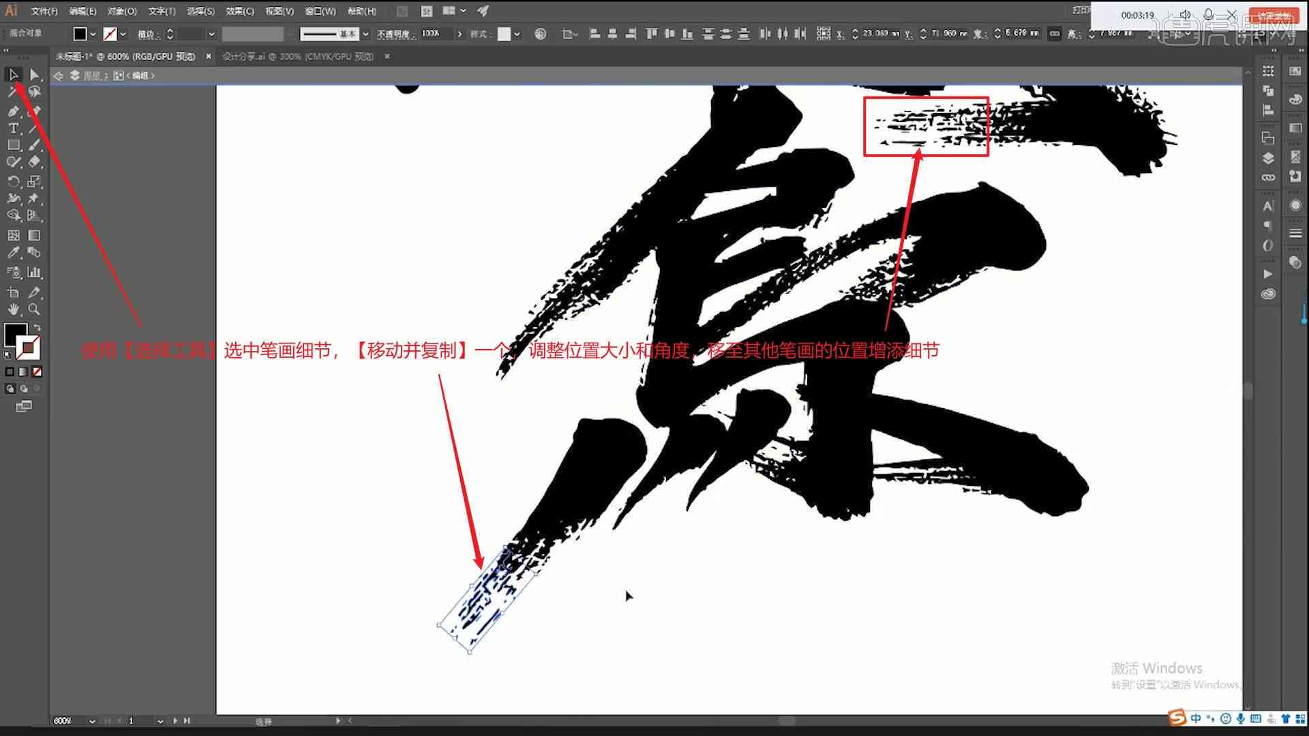Select the Lasso tool
This screenshot has width=1309, height=736.
click(x=34, y=91)
